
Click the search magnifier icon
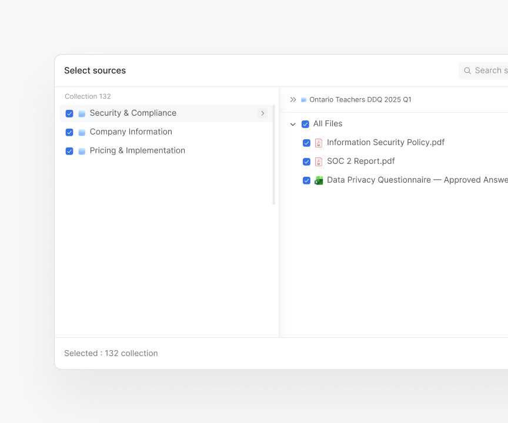(467, 70)
